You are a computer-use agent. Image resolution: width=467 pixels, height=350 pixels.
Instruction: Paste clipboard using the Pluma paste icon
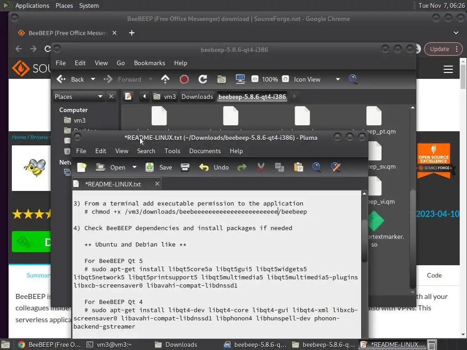click(x=298, y=167)
